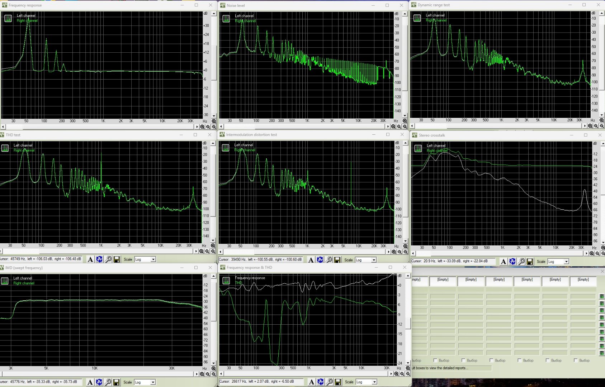Click the graph icon in Noise level window's top-left

[226, 19]
